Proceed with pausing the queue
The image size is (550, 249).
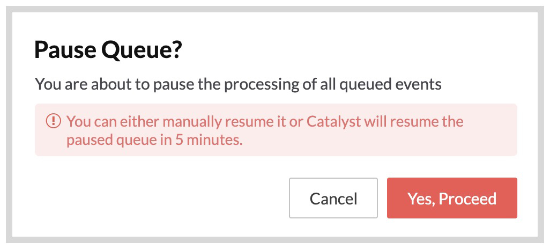(x=452, y=198)
